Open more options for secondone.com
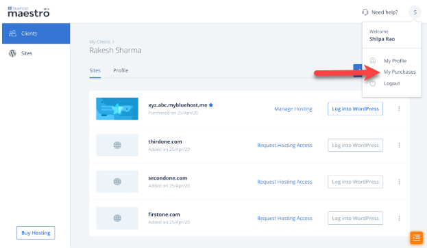Image resolution: width=427 pixels, height=248 pixels. point(399,182)
